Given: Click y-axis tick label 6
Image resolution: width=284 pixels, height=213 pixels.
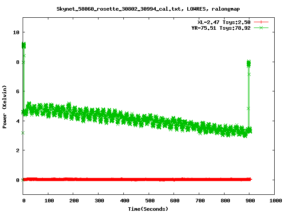Looking at the screenshot, I should (18, 91).
